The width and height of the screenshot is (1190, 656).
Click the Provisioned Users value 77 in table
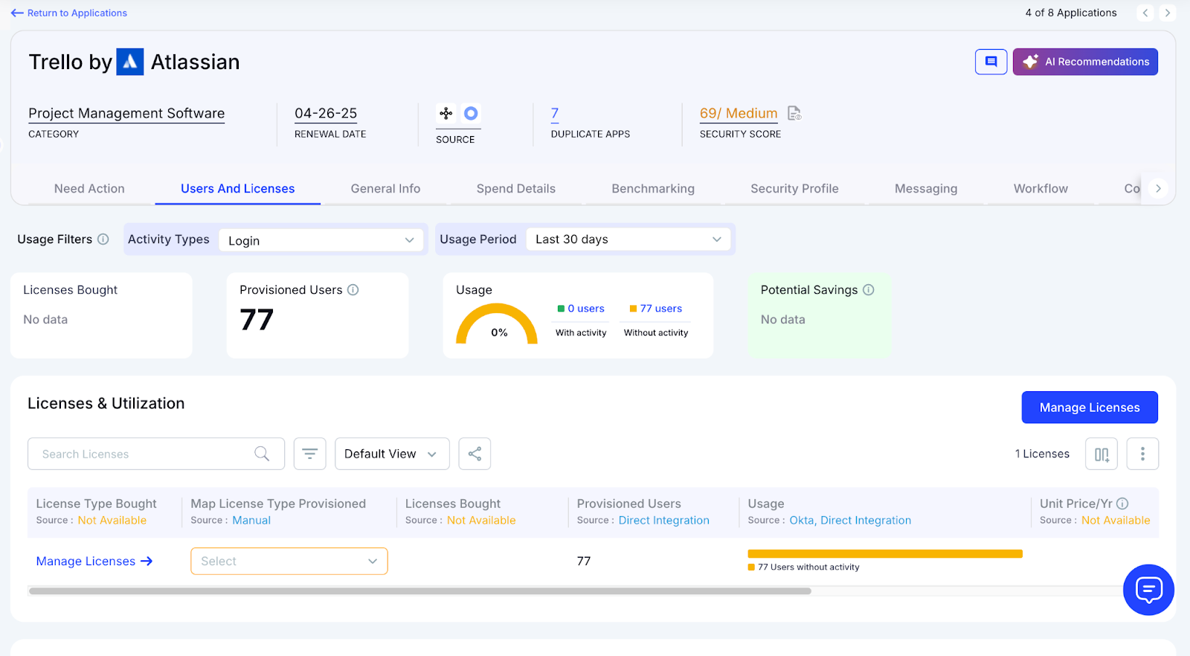tap(584, 562)
